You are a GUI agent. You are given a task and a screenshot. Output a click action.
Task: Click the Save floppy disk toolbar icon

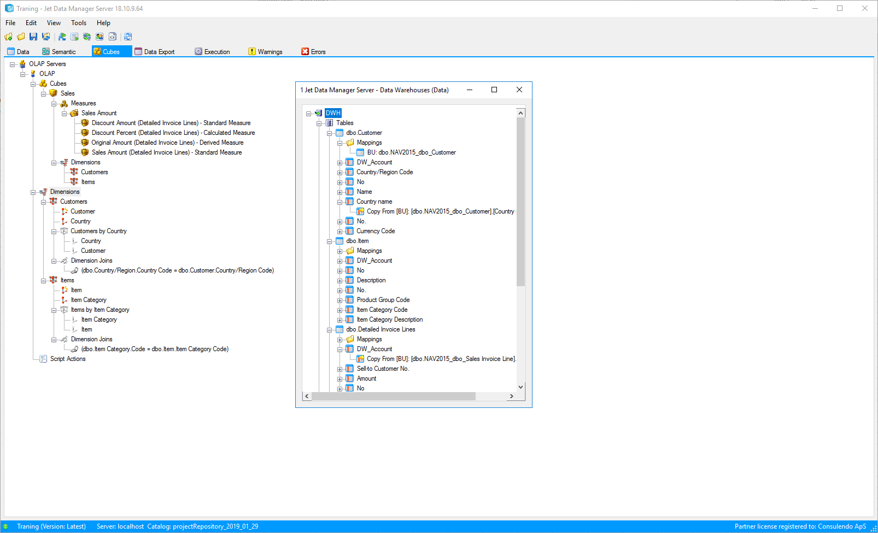pos(33,37)
